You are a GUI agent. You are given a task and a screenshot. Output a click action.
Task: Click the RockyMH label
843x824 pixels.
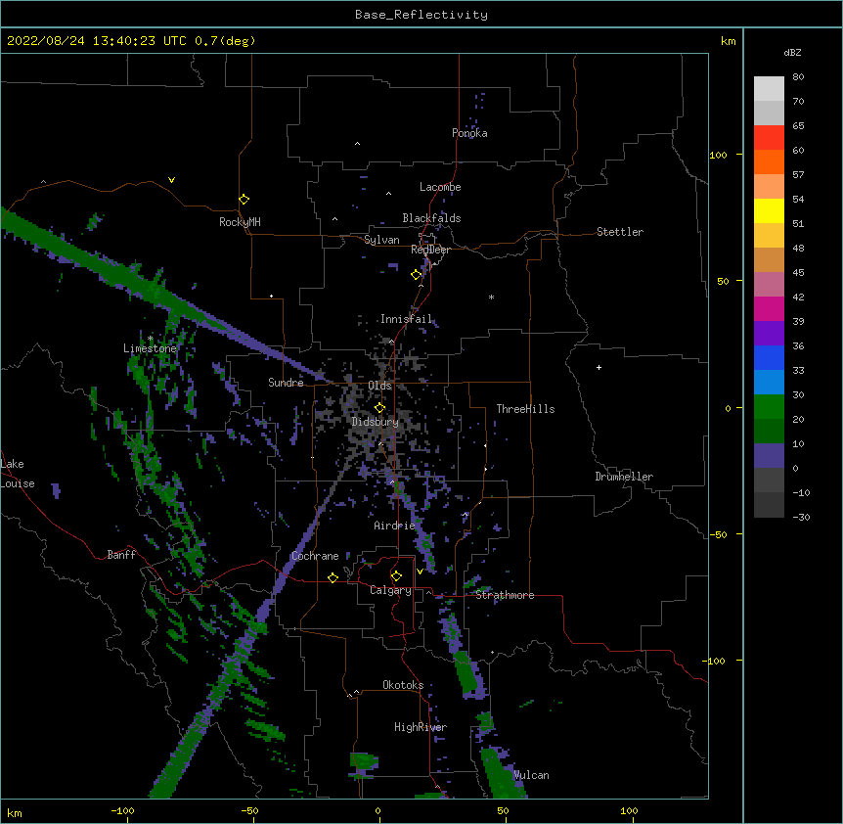(x=240, y=222)
